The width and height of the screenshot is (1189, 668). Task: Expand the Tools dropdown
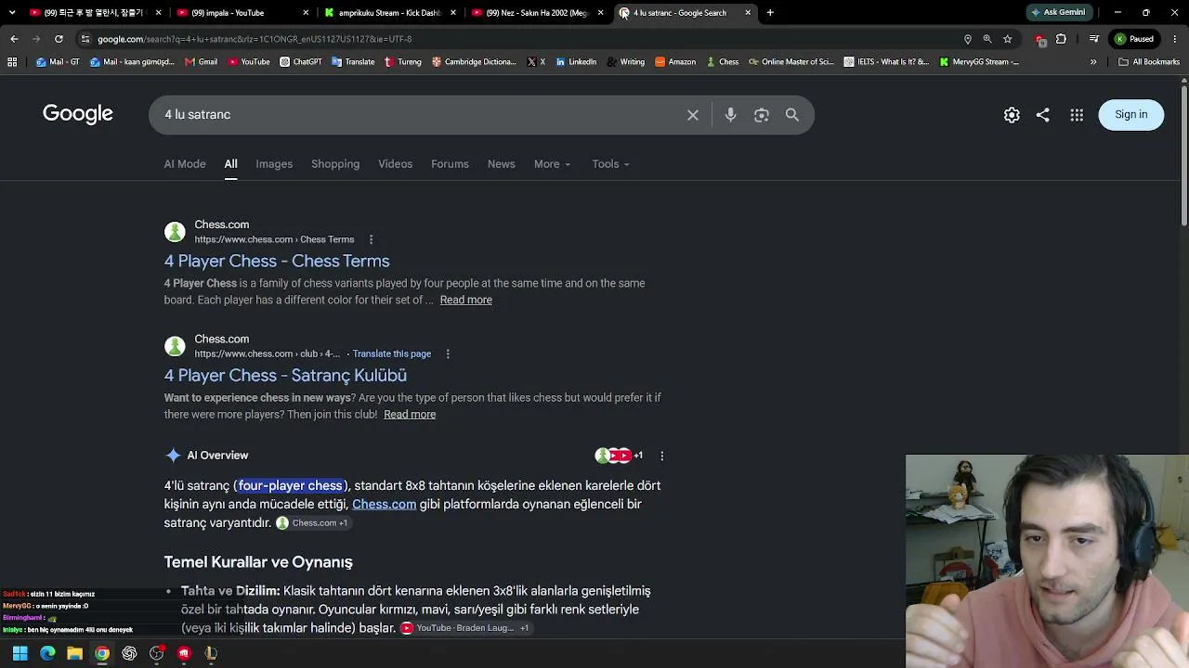pyautogui.click(x=610, y=164)
